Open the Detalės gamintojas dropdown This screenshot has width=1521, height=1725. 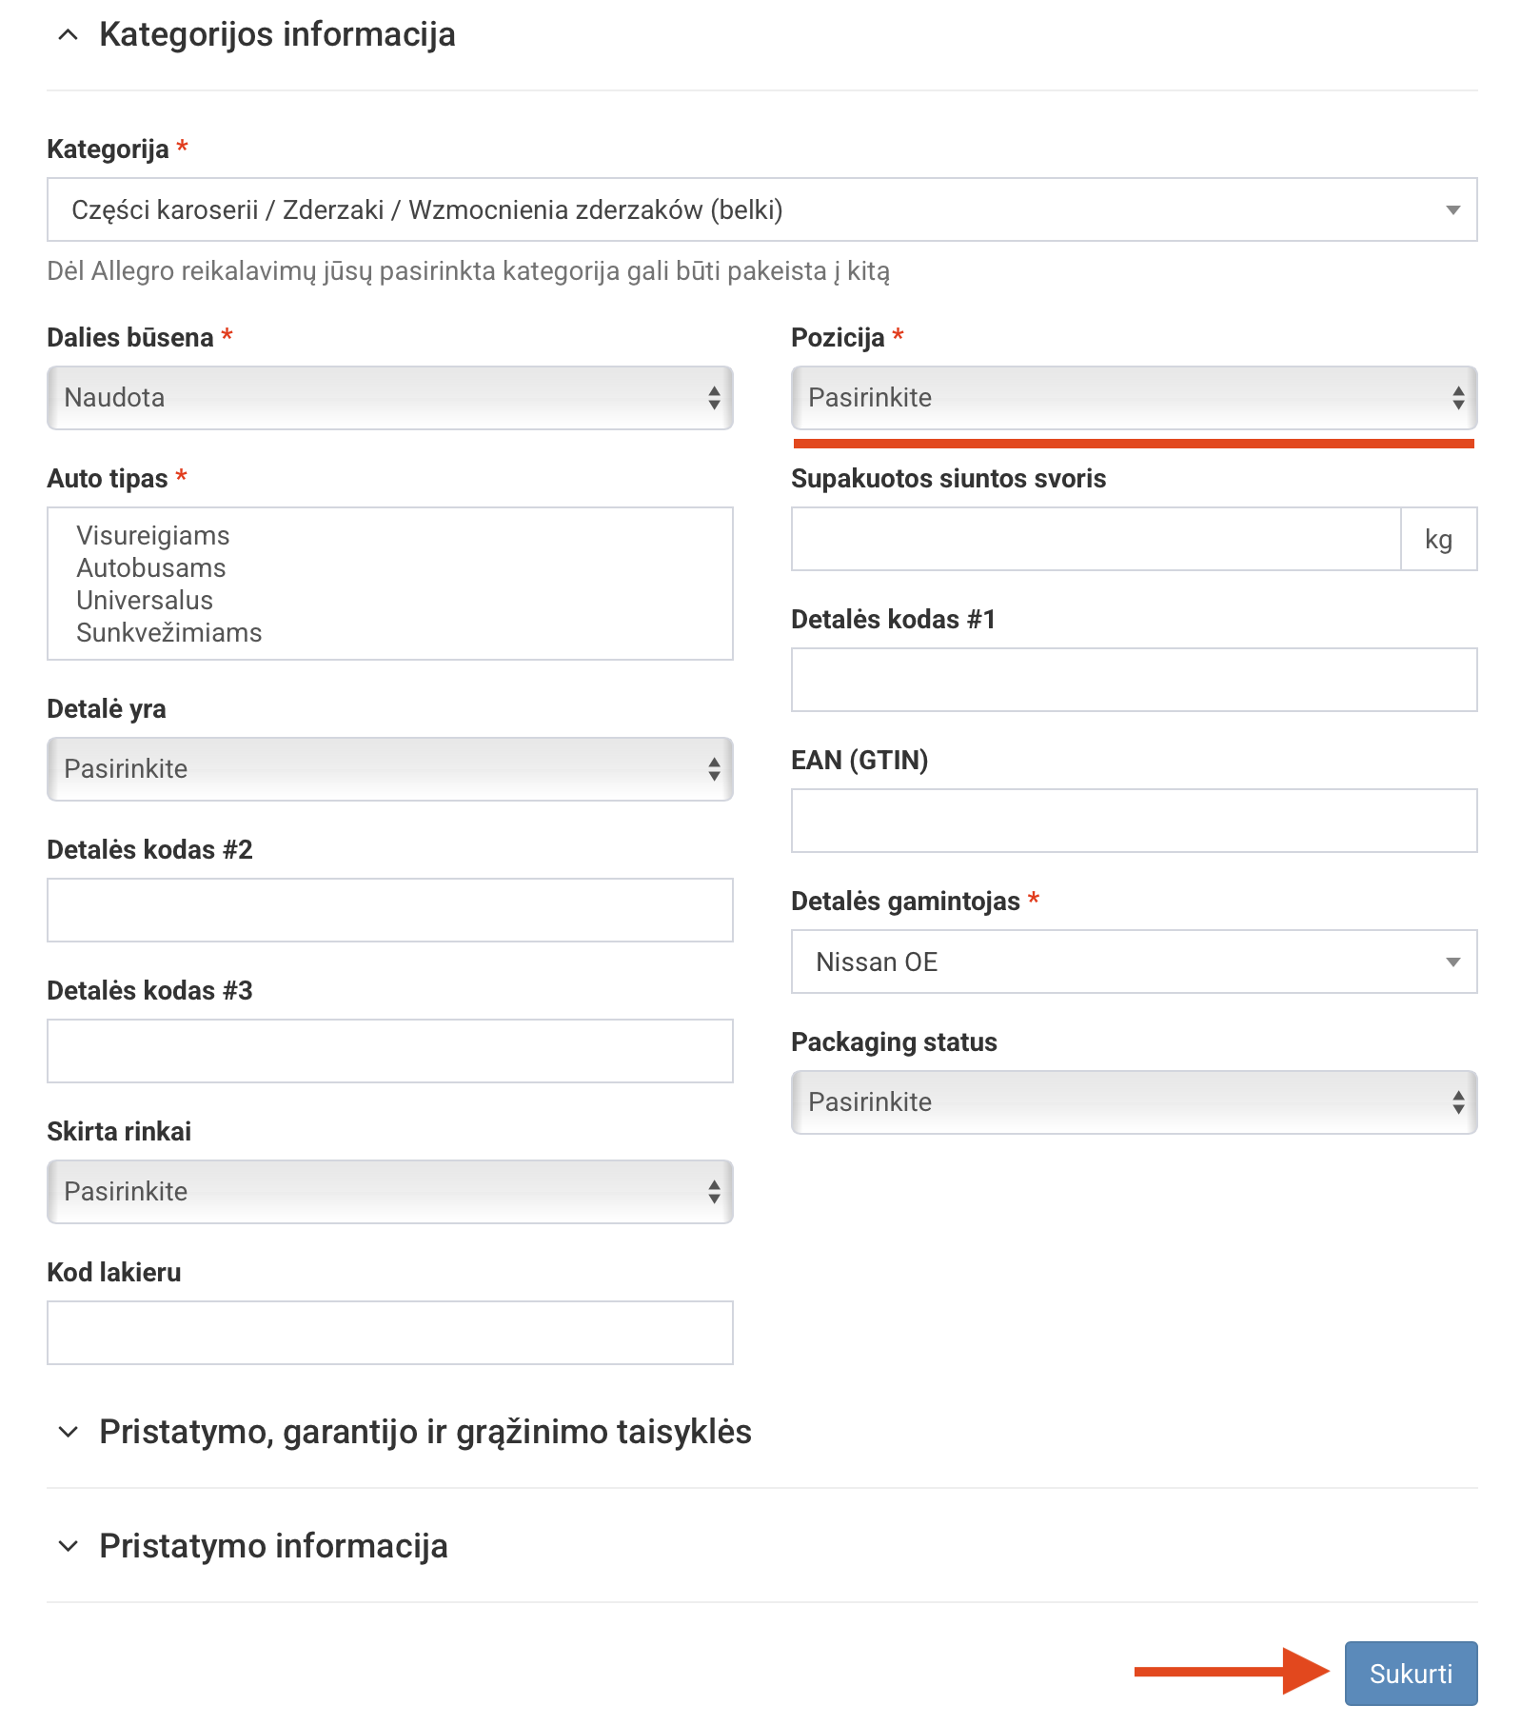pyautogui.click(x=1133, y=962)
